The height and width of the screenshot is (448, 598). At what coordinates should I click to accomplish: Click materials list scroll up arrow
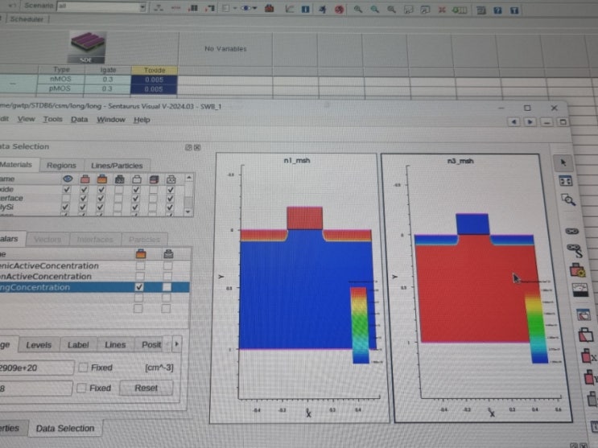tap(189, 178)
